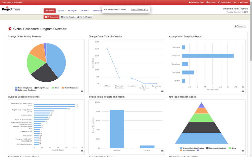Click the Projectmates logo
This screenshot has width=252, height=157.
click(11, 9)
